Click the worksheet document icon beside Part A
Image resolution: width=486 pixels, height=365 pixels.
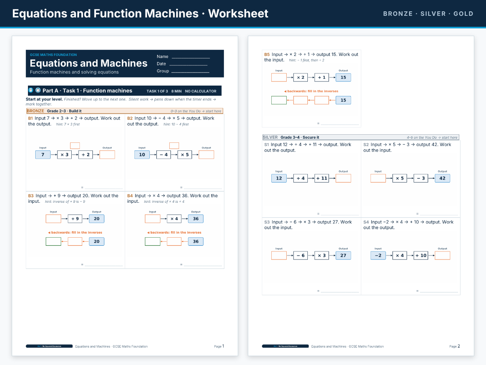click(31, 90)
